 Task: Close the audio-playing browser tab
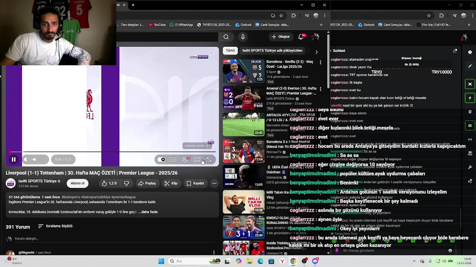(124, 5)
